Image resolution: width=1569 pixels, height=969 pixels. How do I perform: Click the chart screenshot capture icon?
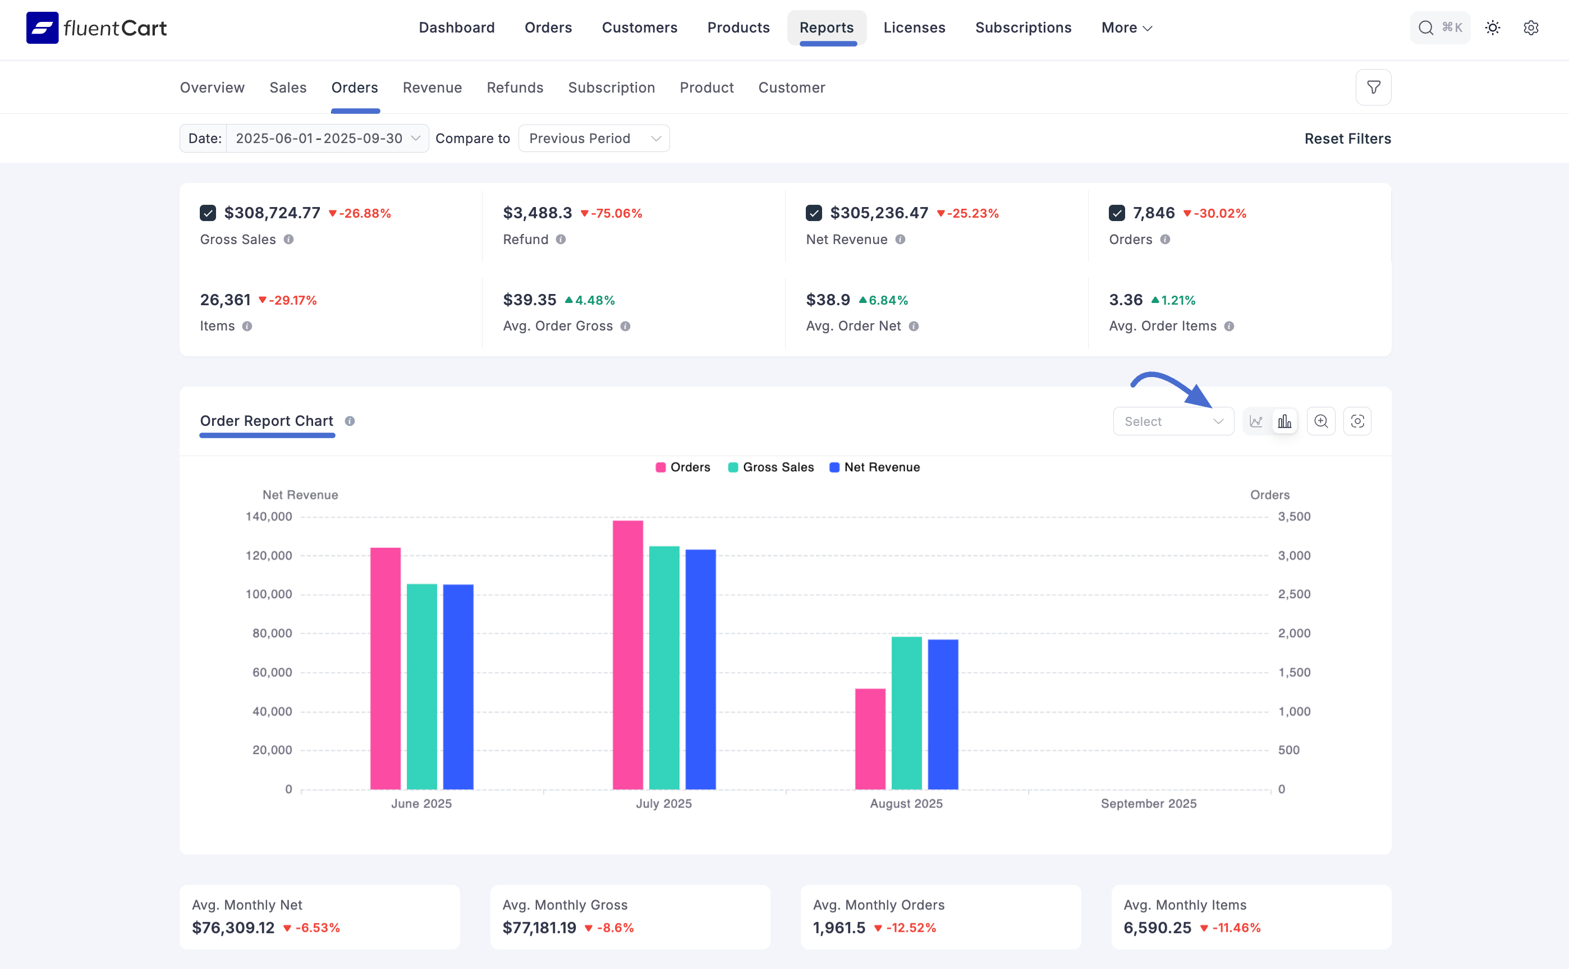1357,421
